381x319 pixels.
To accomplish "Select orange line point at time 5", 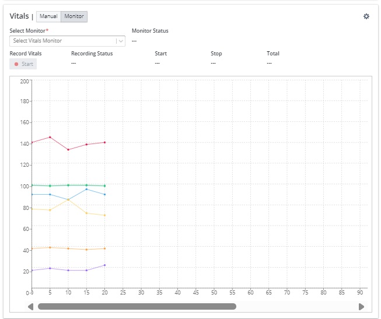I will coord(50,247).
